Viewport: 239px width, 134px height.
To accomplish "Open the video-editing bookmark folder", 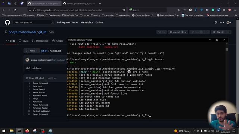I will 123,15.
